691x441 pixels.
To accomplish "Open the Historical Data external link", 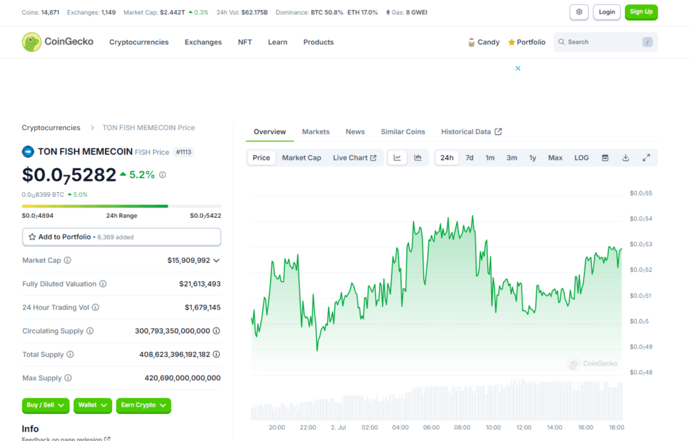I will coord(471,131).
